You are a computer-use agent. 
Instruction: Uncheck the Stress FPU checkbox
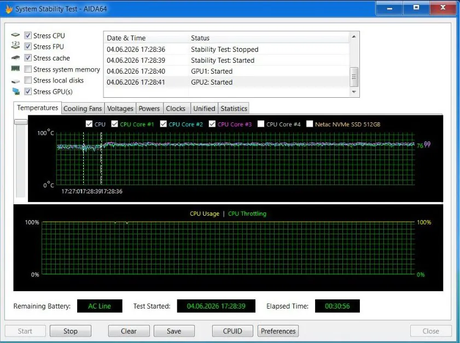[x=28, y=46]
